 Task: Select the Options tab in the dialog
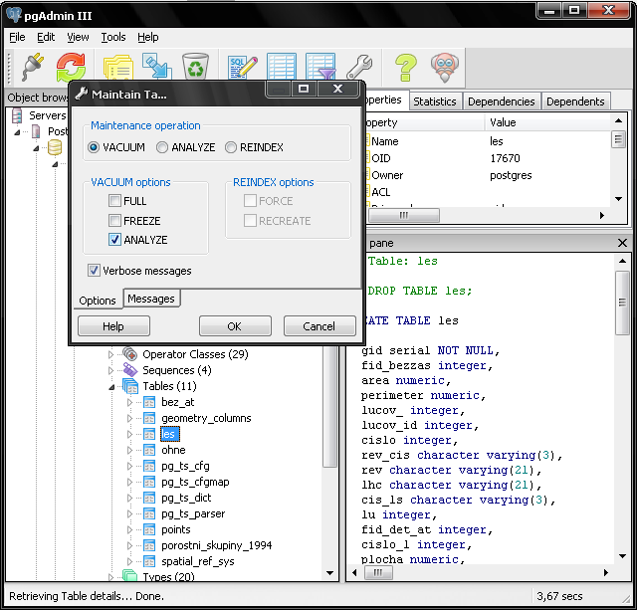pyautogui.click(x=98, y=301)
